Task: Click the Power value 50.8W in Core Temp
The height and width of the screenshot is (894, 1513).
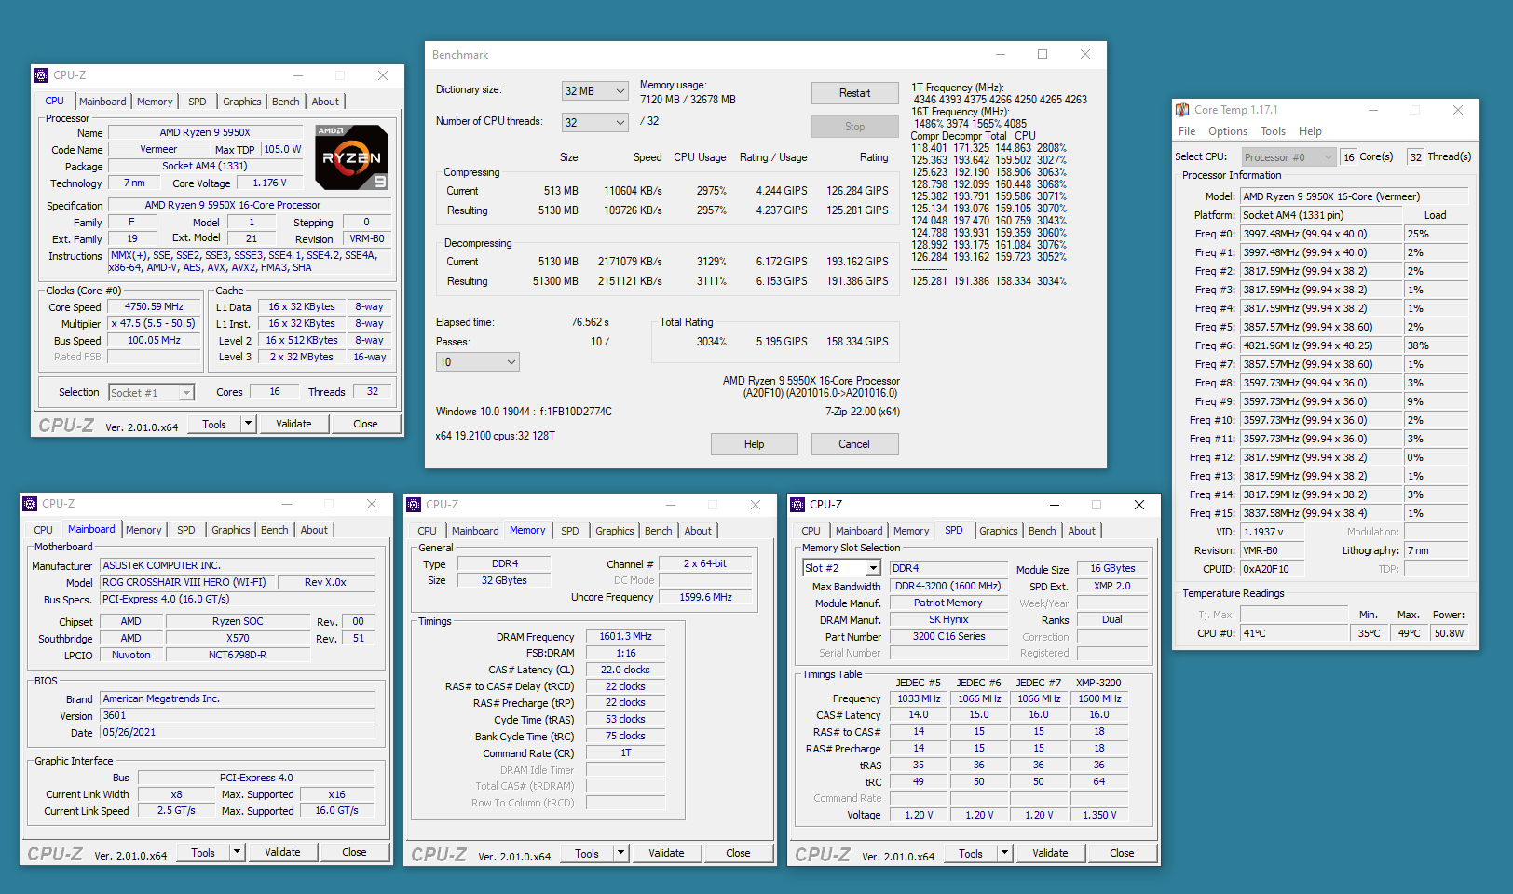Action: click(x=1450, y=633)
